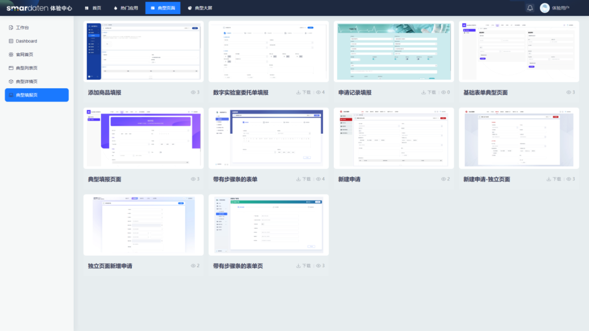
Task: Click the 申请记录填报 title
Action: click(x=354, y=92)
